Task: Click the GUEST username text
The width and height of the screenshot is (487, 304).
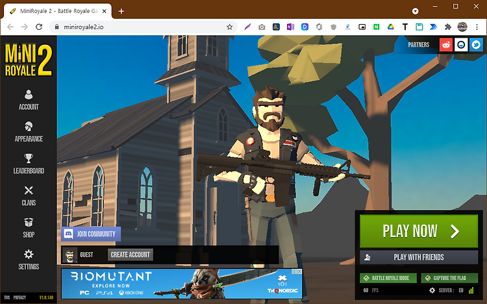Action: tap(86, 255)
